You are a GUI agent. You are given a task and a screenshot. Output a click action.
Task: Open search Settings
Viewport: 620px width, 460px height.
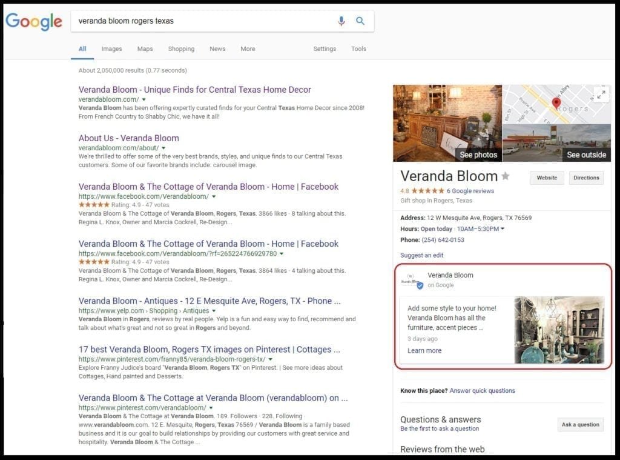325,48
